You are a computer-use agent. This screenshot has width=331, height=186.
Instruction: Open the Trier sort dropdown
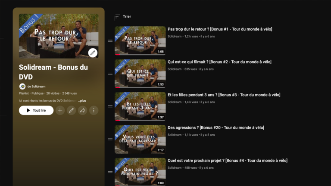coord(122,17)
